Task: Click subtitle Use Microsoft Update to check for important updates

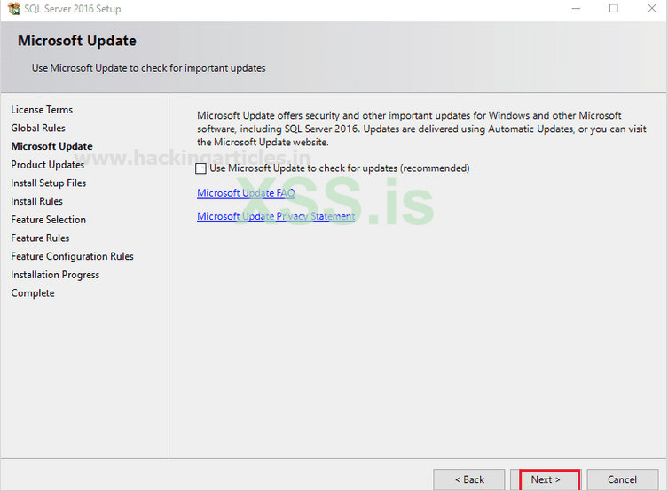Action: point(149,68)
